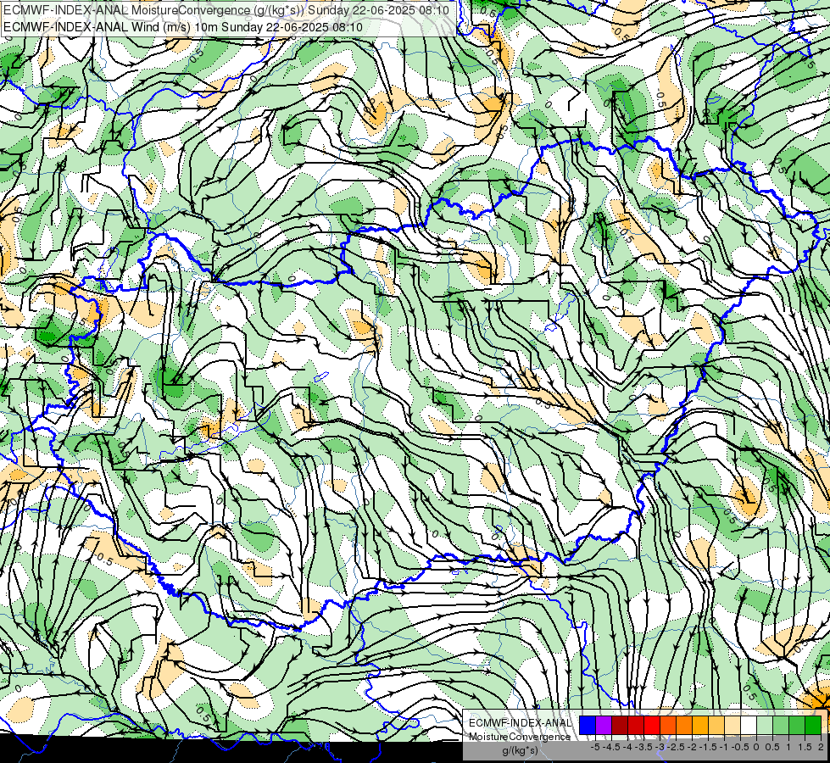Screen dimensions: 830x763
Task: Click the MoistureConvergence title line in the header
Action: 226,10
